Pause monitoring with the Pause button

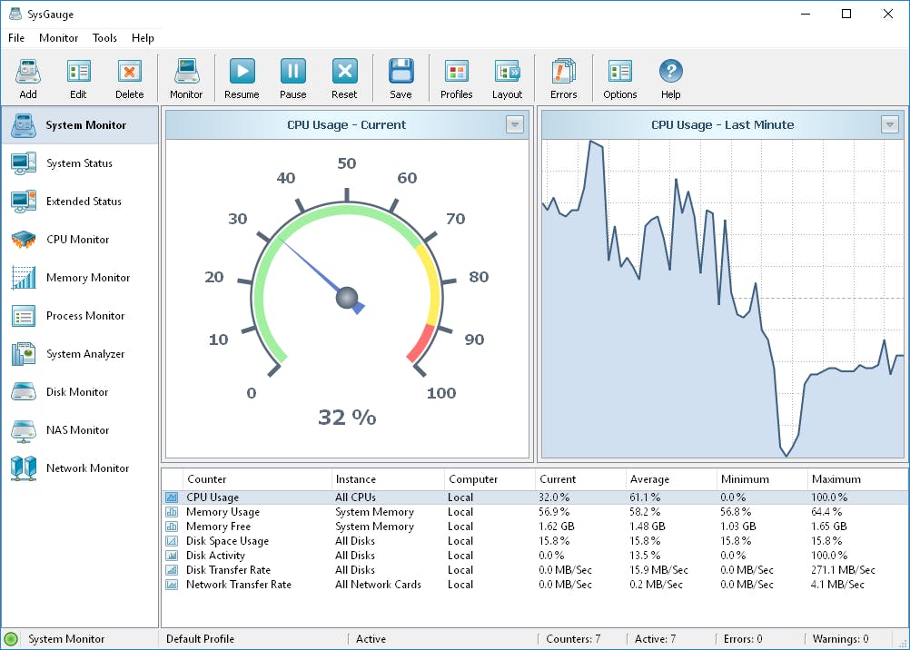(x=292, y=78)
